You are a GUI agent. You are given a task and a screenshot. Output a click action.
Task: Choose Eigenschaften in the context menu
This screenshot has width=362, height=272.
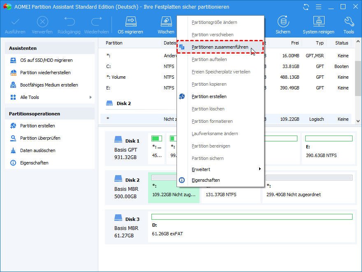tap(220, 180)
